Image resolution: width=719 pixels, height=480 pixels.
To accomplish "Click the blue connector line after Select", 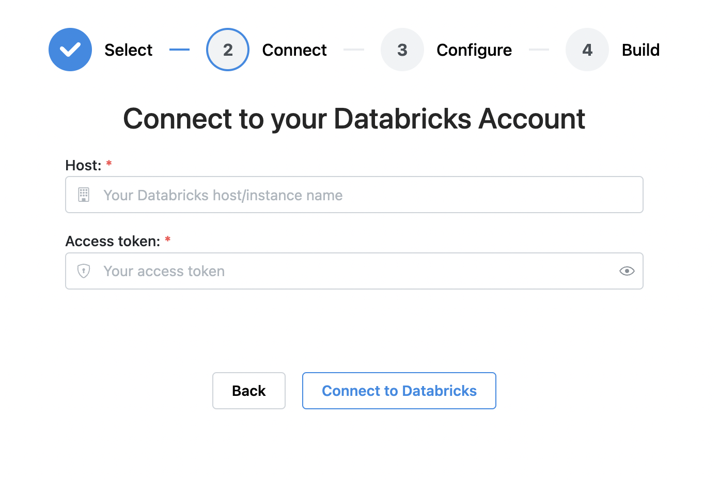I will pos(179,50).
